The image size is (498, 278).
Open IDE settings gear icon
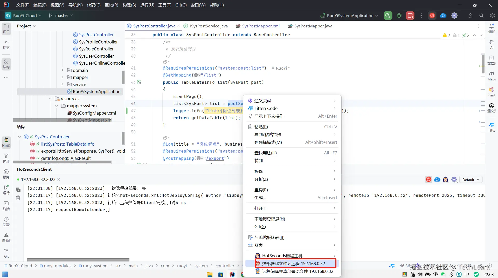click(492, 16)
